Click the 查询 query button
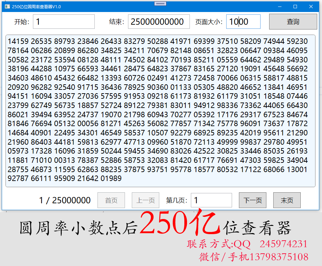 point(293,22)
